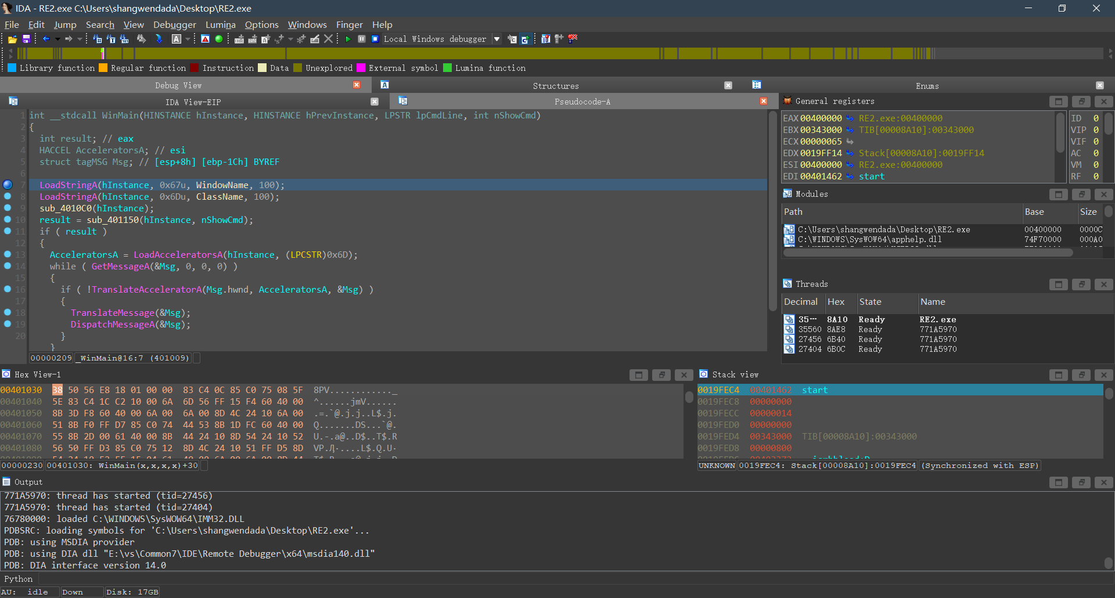The width and height of the screenshot is (1115, 598).
Task: Pause the debugged process
Action: pyautogui.click(x=362, y=39)
